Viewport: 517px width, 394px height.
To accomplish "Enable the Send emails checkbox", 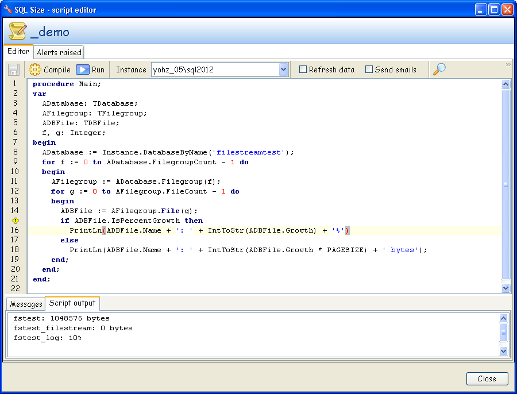I will (x=369, y=69).
